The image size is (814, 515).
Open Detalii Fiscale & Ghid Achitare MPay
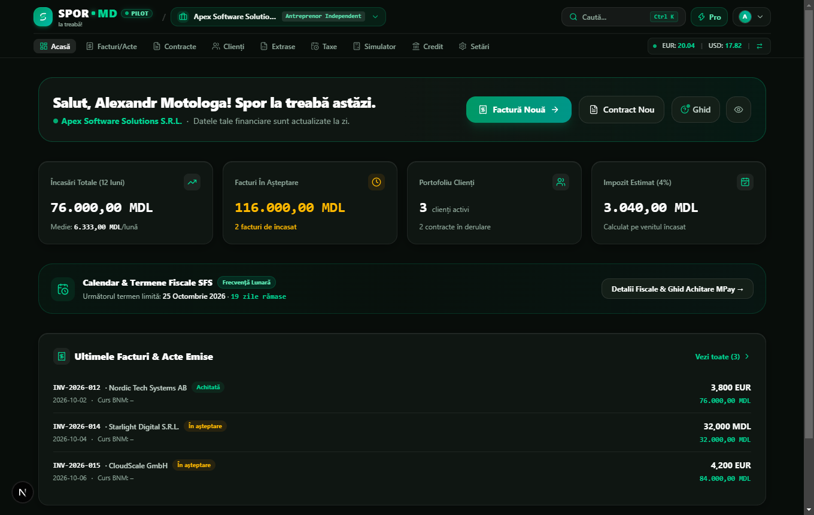pos(678,289)
